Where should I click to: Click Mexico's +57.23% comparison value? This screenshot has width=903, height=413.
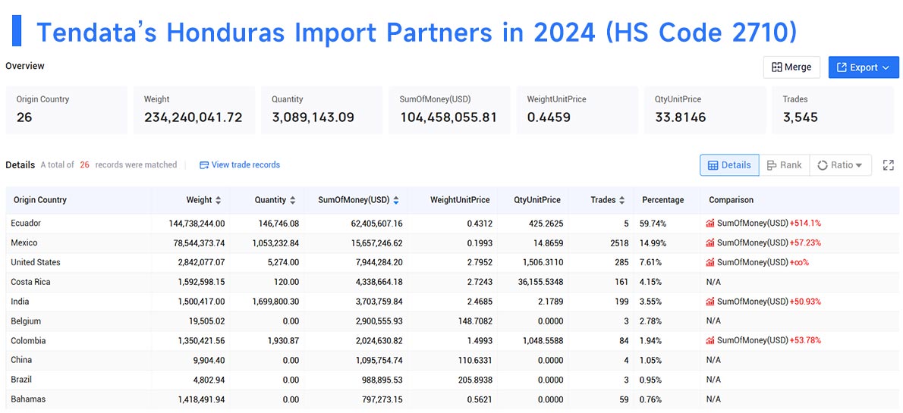tap(805, 242)
